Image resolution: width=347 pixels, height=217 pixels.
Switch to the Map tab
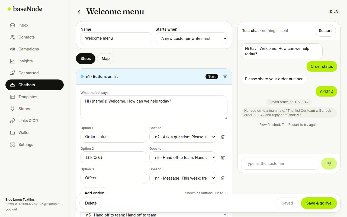106,59
